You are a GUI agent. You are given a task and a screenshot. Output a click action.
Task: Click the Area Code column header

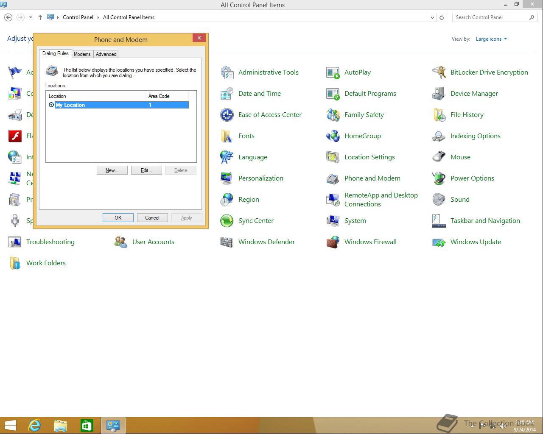point(167,96)
